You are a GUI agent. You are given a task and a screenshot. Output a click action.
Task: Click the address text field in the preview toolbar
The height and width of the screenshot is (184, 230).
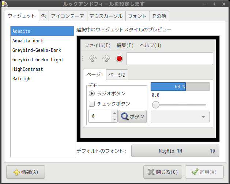pos(170,59)
